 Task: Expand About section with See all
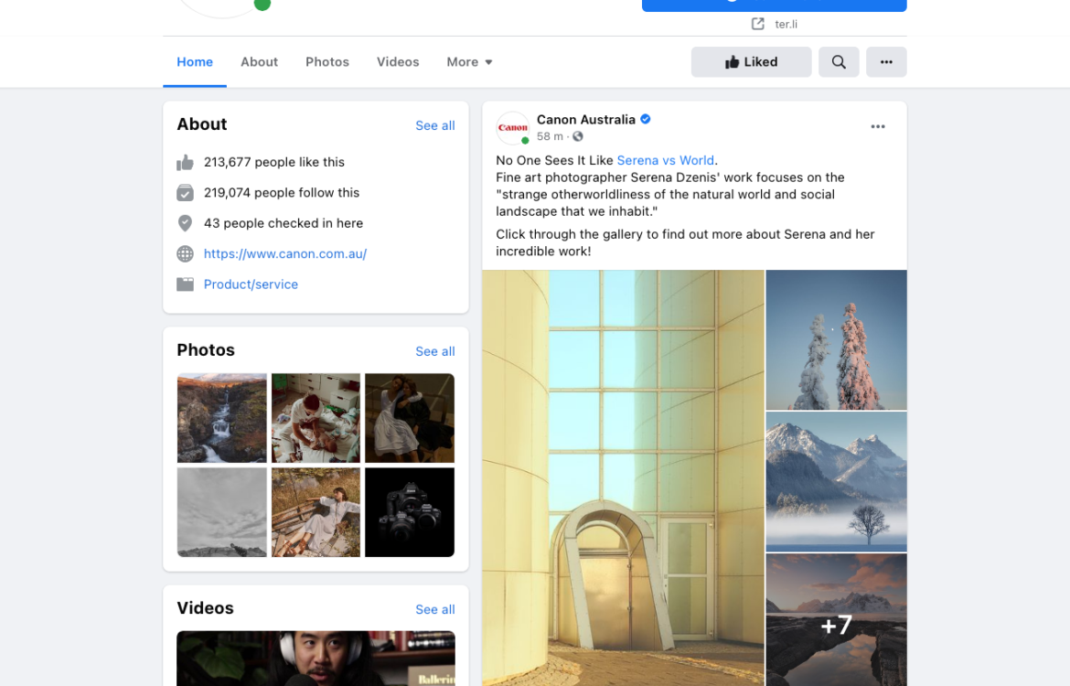tap(434, 125)
